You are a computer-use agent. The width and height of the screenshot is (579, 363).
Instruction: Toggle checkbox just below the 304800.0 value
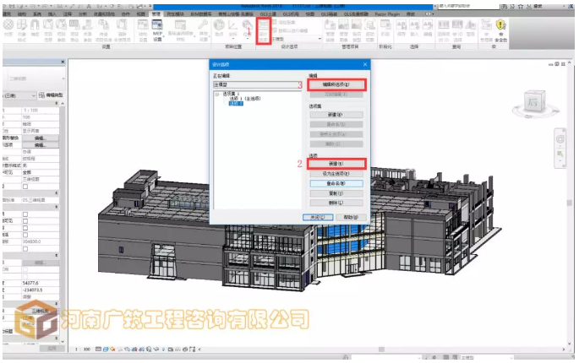[x=25, y=249]
